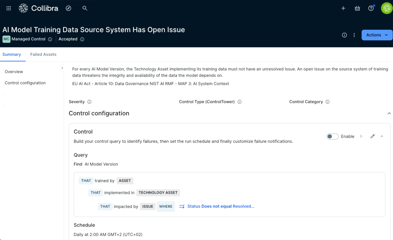The width and height of the screenshot is (393, 240).
Task: Open the app launcher grid icon
Action: (x=9, y=8)
